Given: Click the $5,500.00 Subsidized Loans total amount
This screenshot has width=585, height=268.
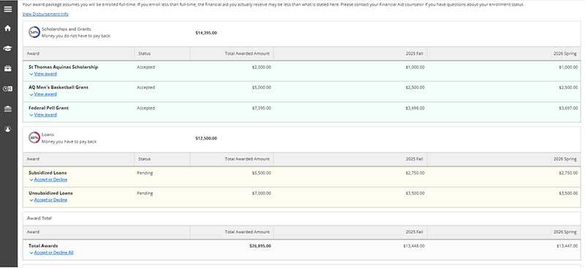Looking at the screenshot, I should click(x=262, y=173).
